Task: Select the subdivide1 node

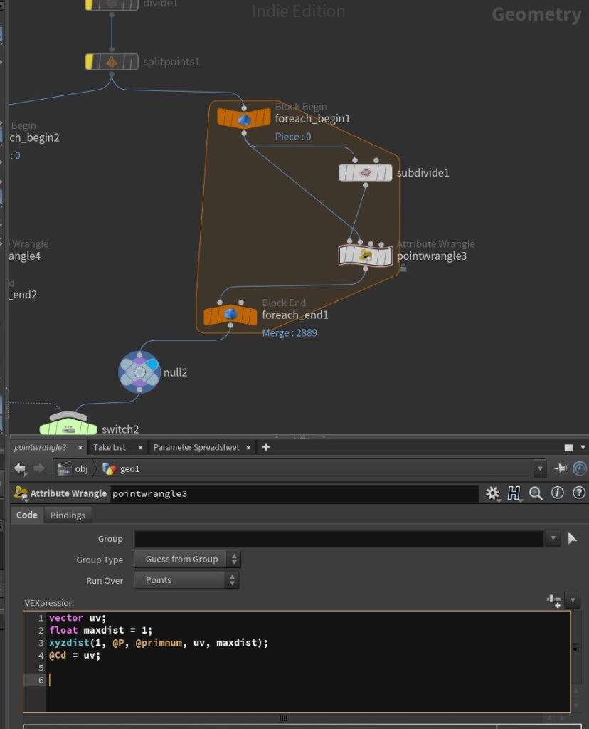Action: 365,172
